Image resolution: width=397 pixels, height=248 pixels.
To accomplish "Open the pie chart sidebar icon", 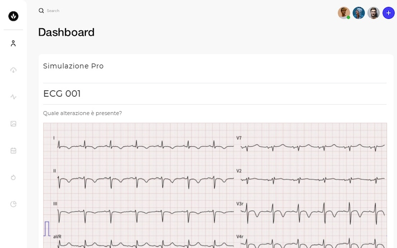I will (13, 204).
